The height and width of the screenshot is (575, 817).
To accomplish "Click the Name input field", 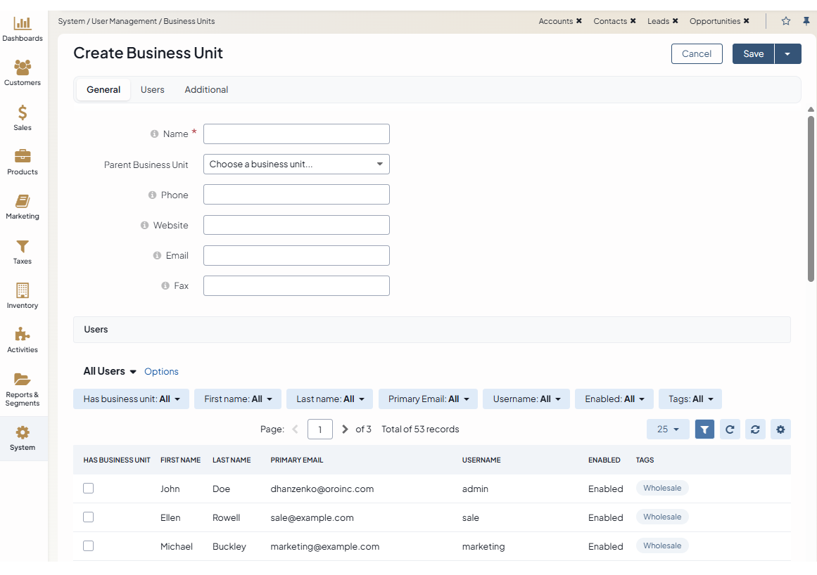I will [296, 134].
